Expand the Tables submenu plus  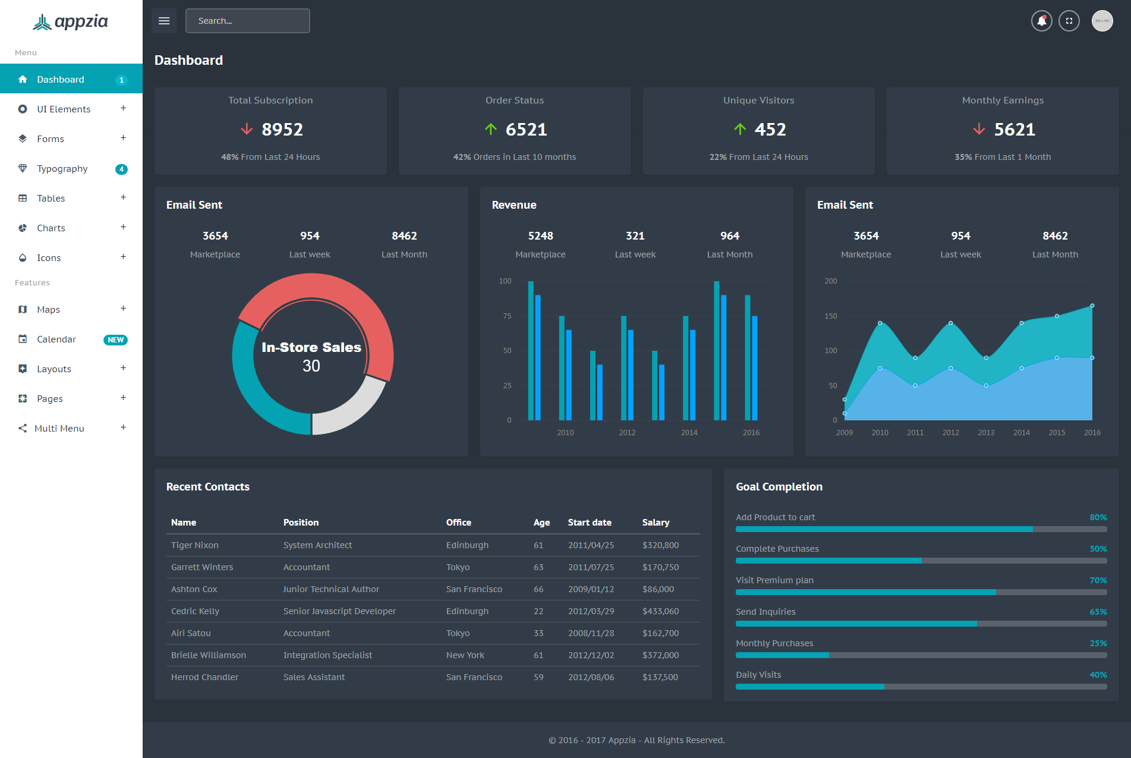click(123, 197)
